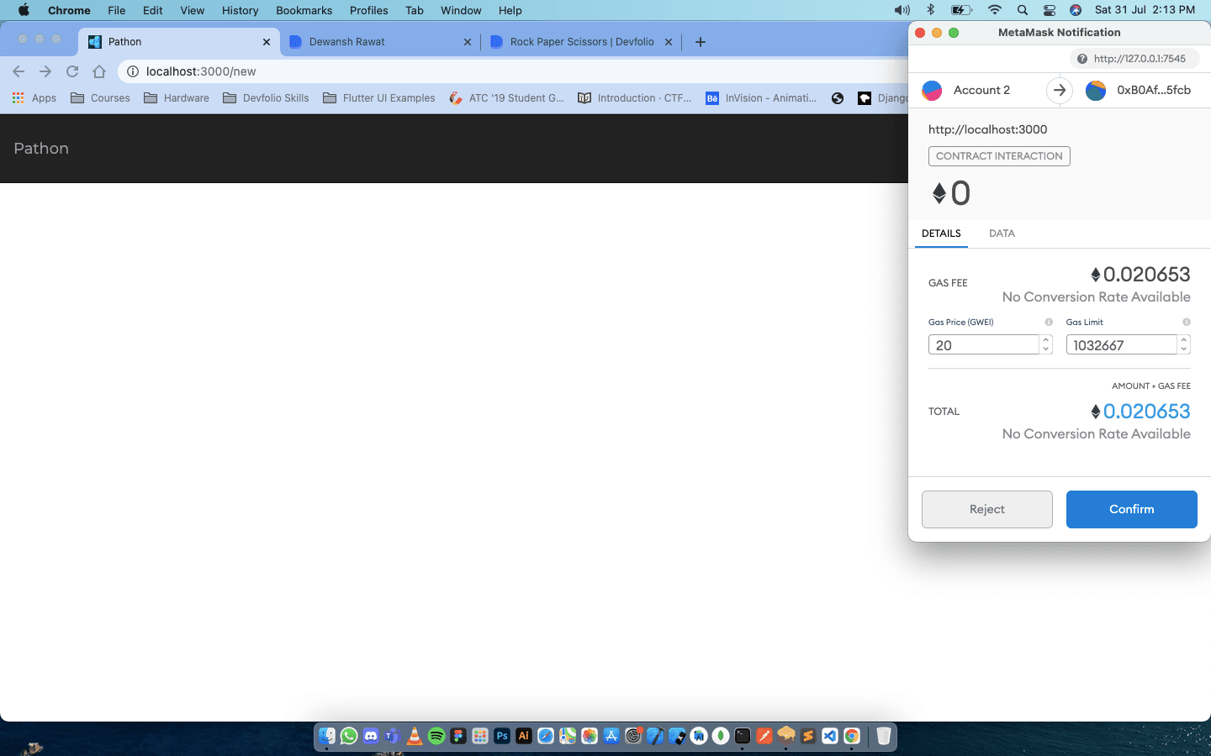Increase Gas Price with up stepper arrow
The image size is (1211, 756).
(1046, 340)
